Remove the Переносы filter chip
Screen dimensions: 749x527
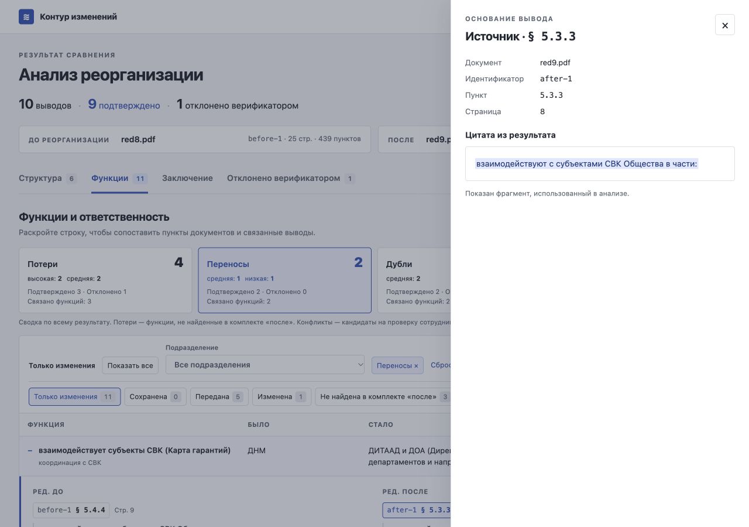397,365
